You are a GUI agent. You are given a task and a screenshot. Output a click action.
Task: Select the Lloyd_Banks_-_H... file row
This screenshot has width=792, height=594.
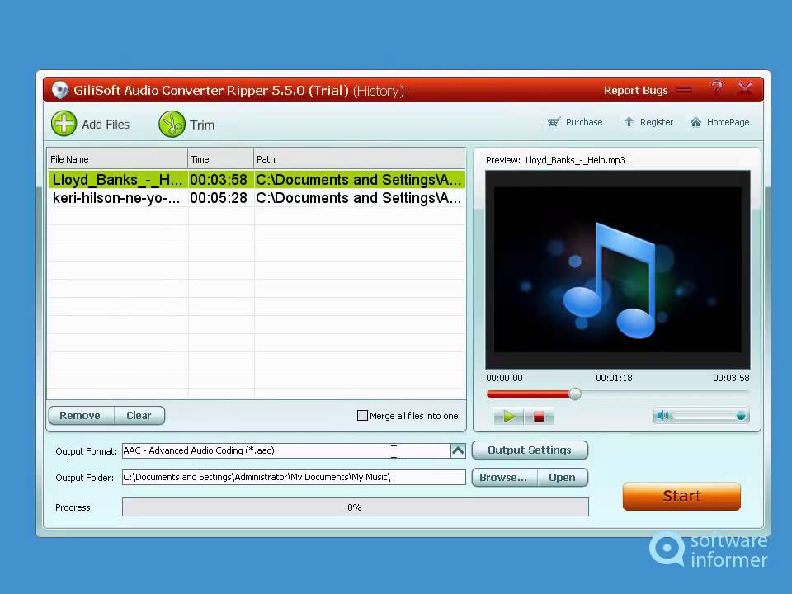pos(257,180)
